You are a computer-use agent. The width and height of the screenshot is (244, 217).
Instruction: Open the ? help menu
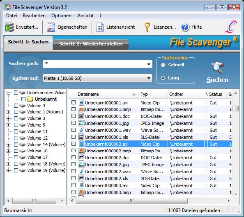101,16
